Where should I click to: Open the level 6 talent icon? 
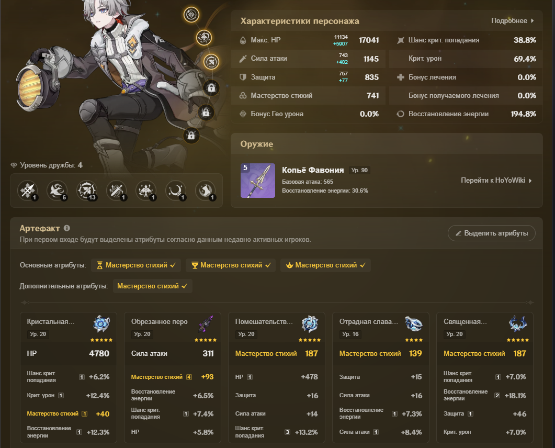pos(57,191)
